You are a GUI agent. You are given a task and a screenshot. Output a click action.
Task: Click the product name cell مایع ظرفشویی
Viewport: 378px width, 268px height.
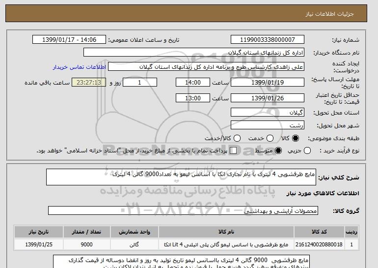click(226, 244)
